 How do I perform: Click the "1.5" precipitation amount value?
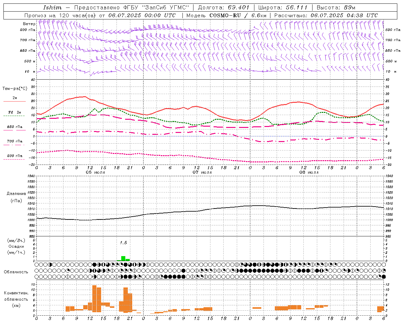click(x=123, y=243)
